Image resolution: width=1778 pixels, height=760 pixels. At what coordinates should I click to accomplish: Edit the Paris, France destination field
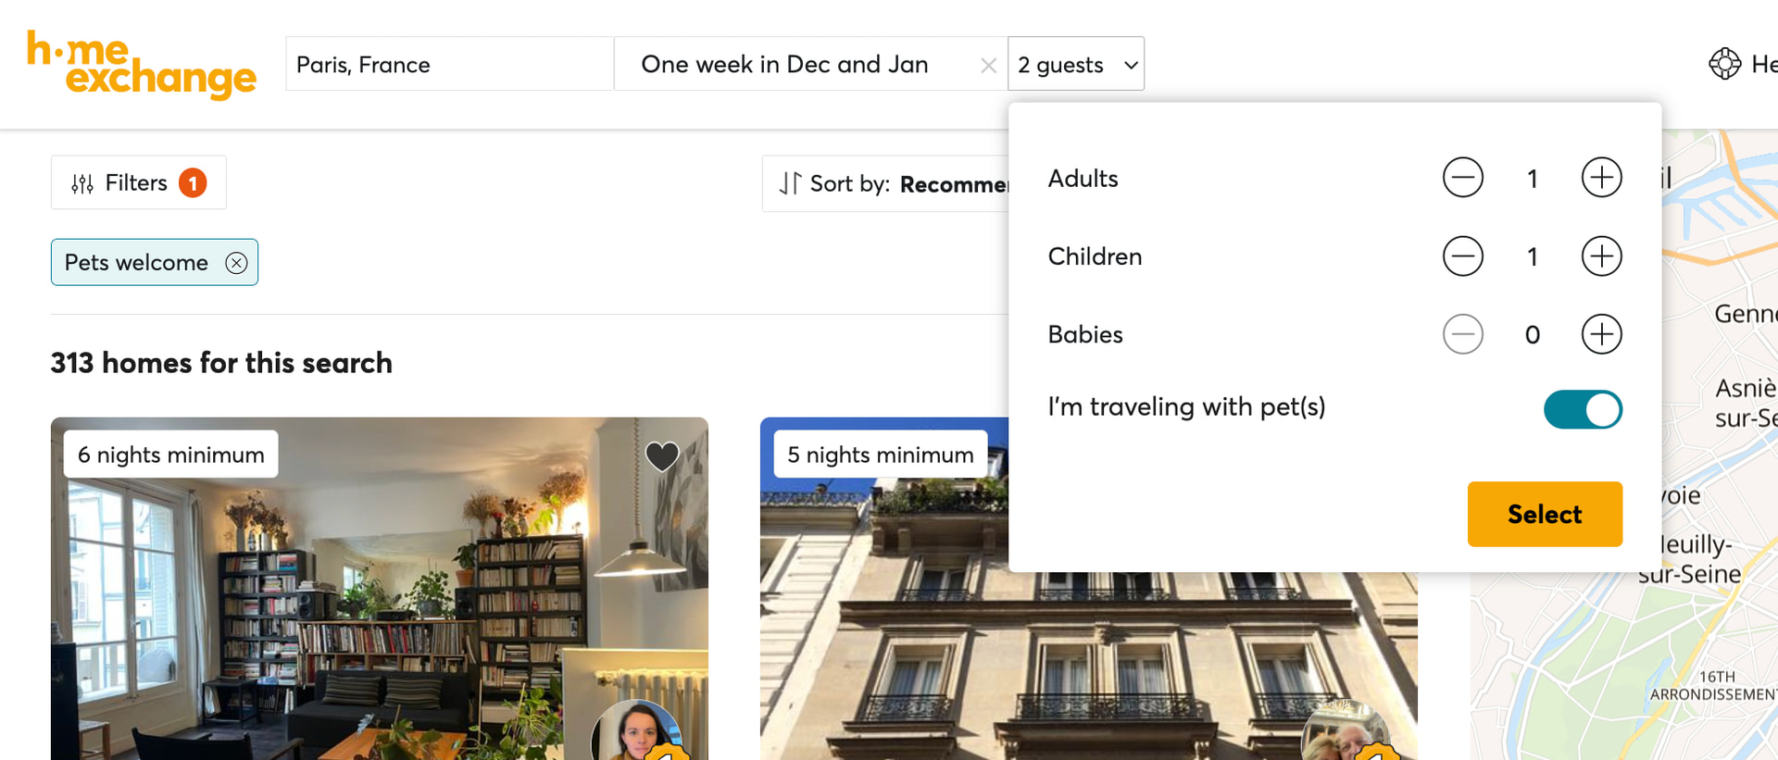click(448, 64)
